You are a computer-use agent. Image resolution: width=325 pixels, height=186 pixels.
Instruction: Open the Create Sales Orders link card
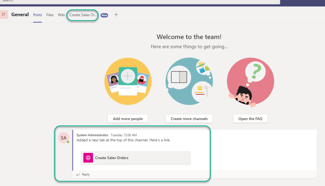[x=136, y=158]
